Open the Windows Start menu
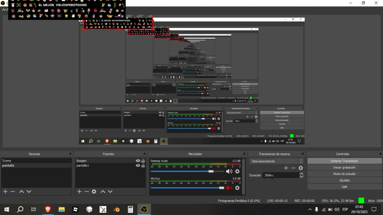 (x=7, y=209)
